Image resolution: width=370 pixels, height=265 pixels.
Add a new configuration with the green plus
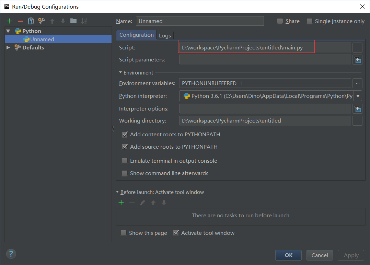coord(10,21)
